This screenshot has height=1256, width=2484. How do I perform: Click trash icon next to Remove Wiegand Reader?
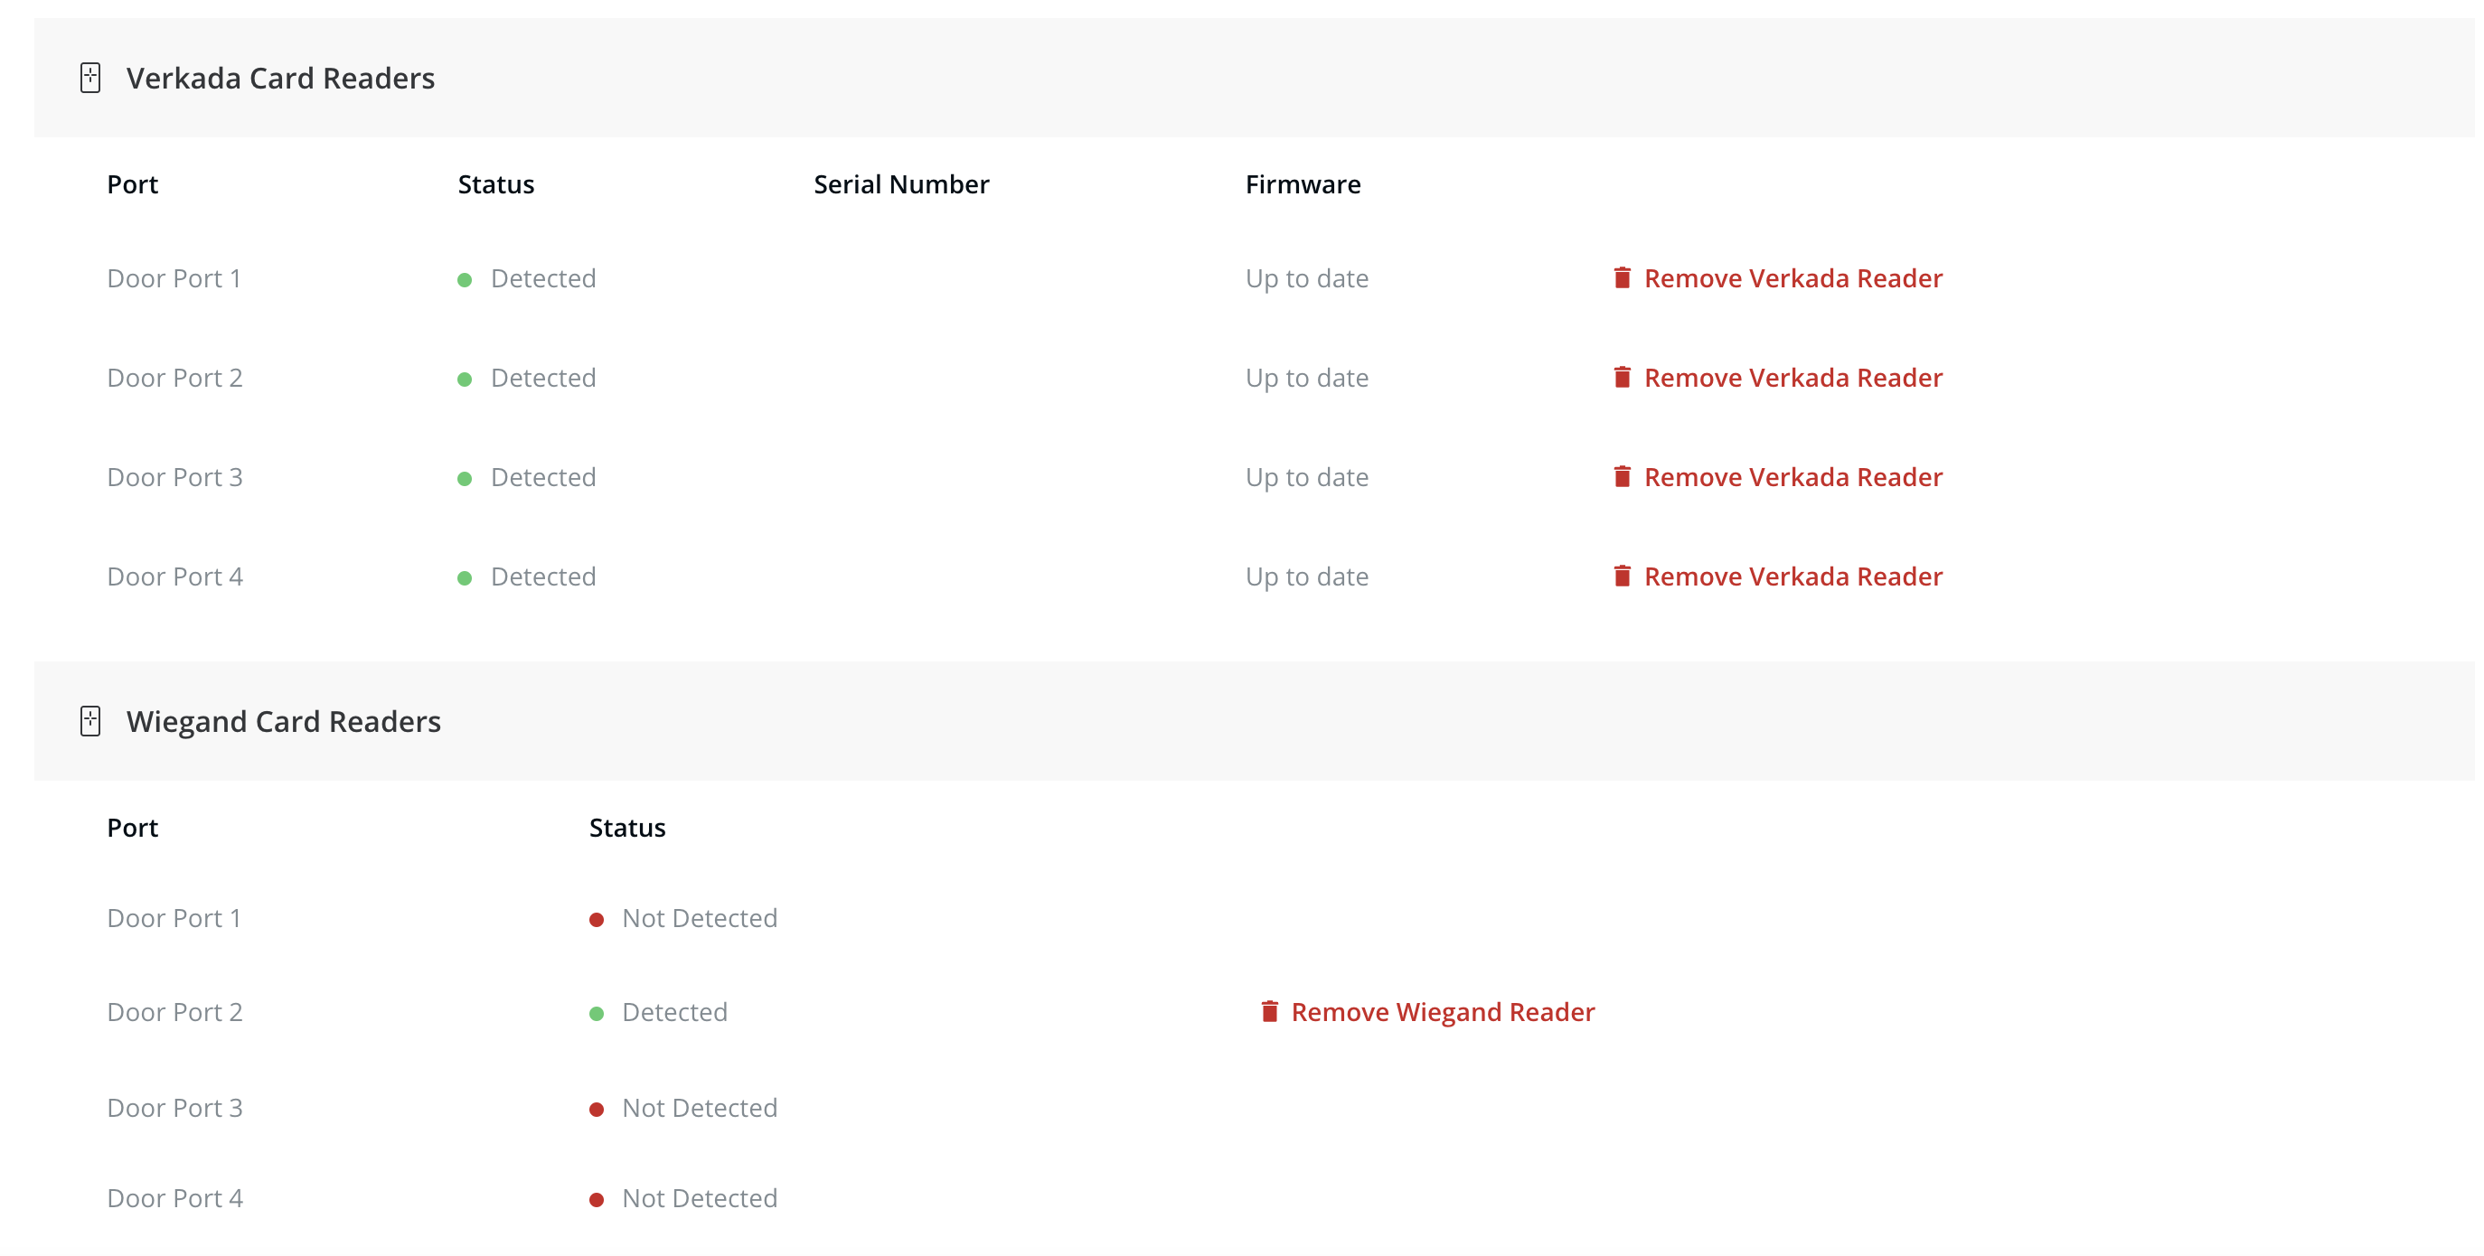click(x=1269, y=1011)
